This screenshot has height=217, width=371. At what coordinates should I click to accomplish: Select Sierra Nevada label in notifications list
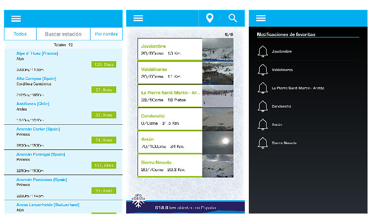[x=284, y=143]
